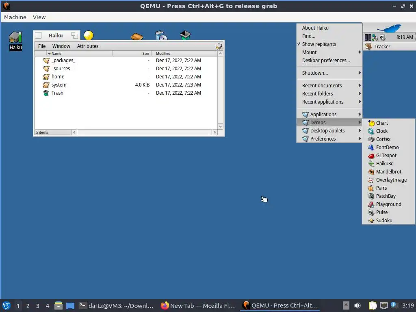416x312 pixels.
Task: Select the Trash icon in file list
Action: coord(46,93)
